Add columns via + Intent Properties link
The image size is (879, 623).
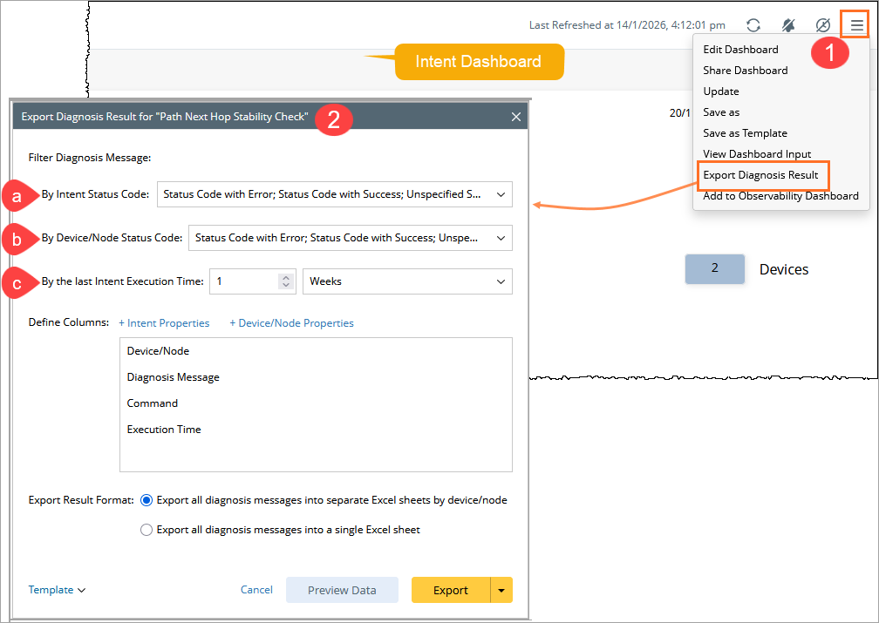pos(164,323)
